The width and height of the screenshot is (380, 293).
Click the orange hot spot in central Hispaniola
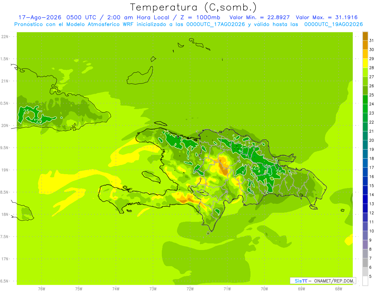coord(224,166)
